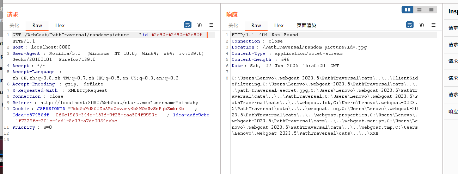Switch to top/bottom split layout icon
The height and width of the screenshot is (174, 458).
click(x=419, y=10)
